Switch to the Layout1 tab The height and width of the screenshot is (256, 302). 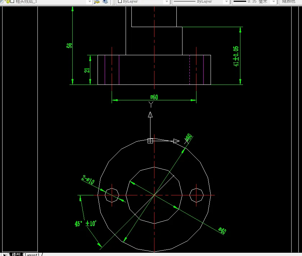[32, 255]
